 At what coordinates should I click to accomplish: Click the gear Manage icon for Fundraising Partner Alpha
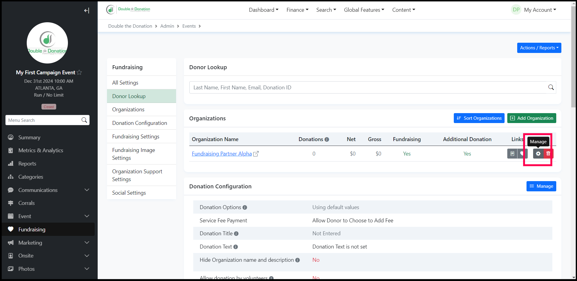point(538,154)
